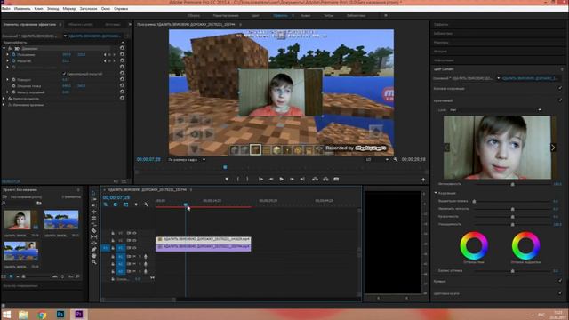Collapse the Коррекция section in Lumetri
Image resolution: width=569 pixels, height=320 pixels.
[x=436, y=193]
